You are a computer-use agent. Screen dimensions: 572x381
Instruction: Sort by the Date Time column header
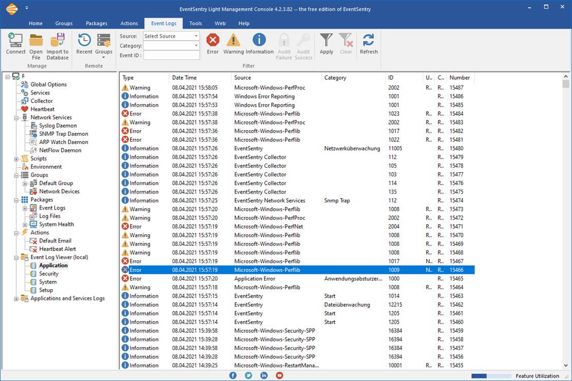(200, 78)
